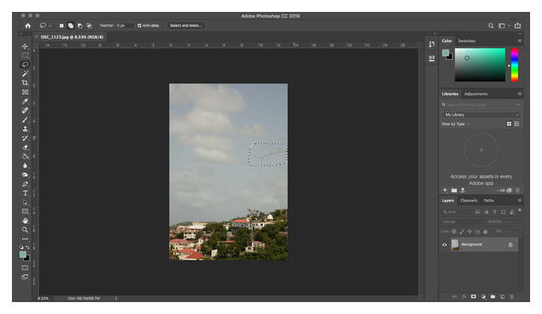Click the Feather input field
This screenshot has width=542, height=314.
tap(125, 25)
